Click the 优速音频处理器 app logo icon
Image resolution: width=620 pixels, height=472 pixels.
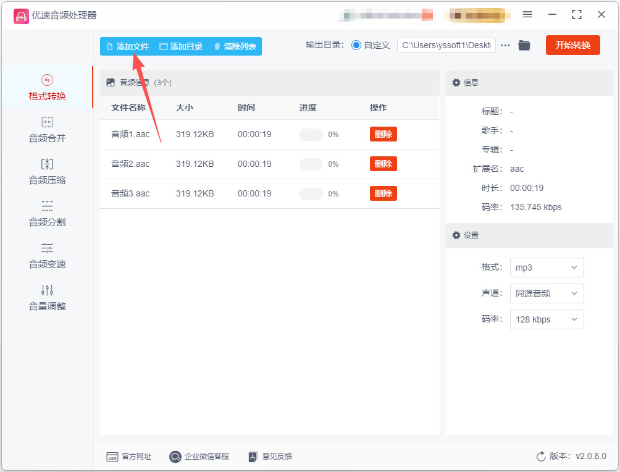pyautogui.click(x=21, y=15)
